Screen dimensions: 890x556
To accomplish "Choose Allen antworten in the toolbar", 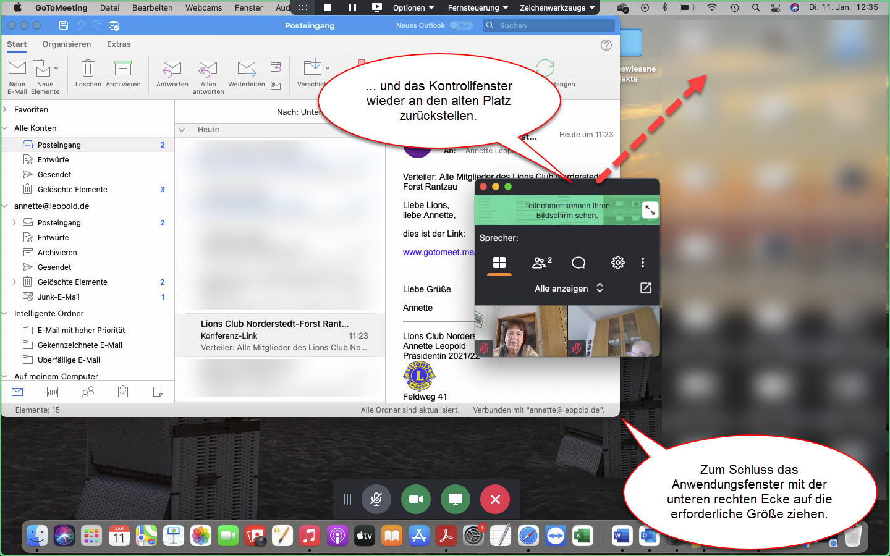I will tap(208, 77).
